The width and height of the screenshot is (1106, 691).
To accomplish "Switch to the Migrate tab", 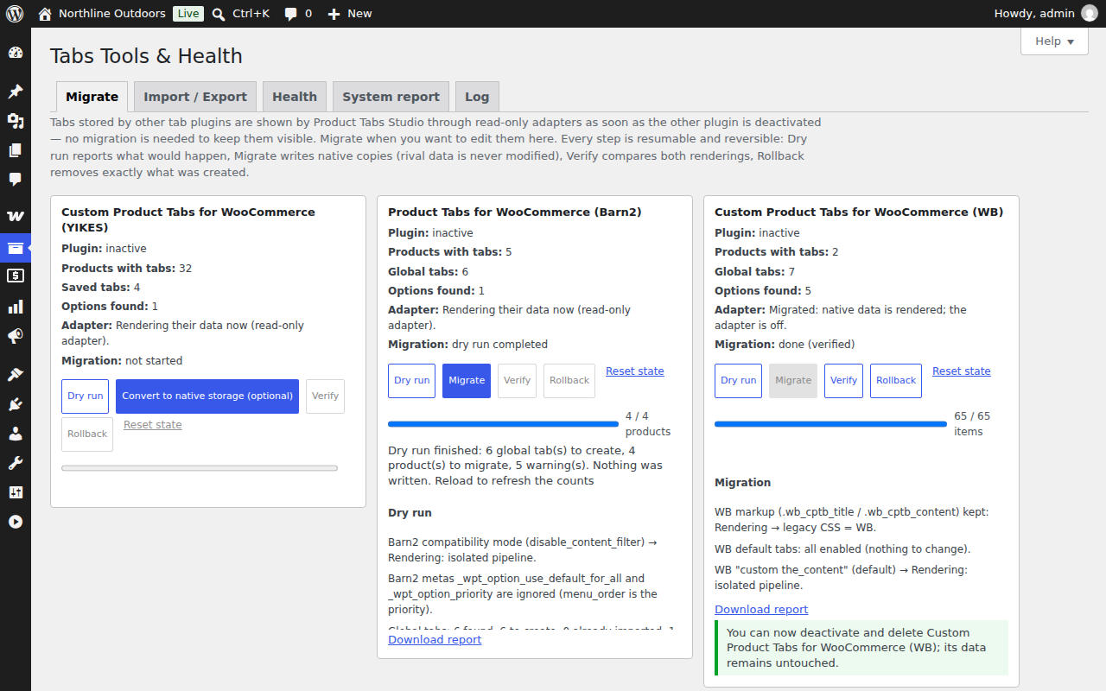I will [92, 97].
